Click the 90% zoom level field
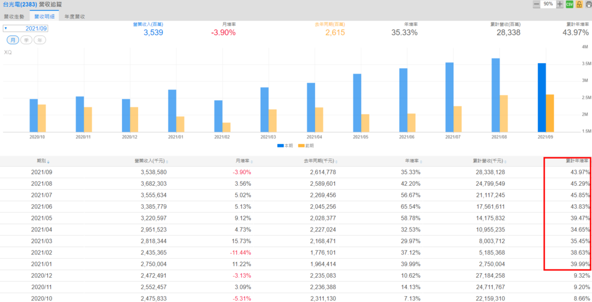 click(548, 4)
